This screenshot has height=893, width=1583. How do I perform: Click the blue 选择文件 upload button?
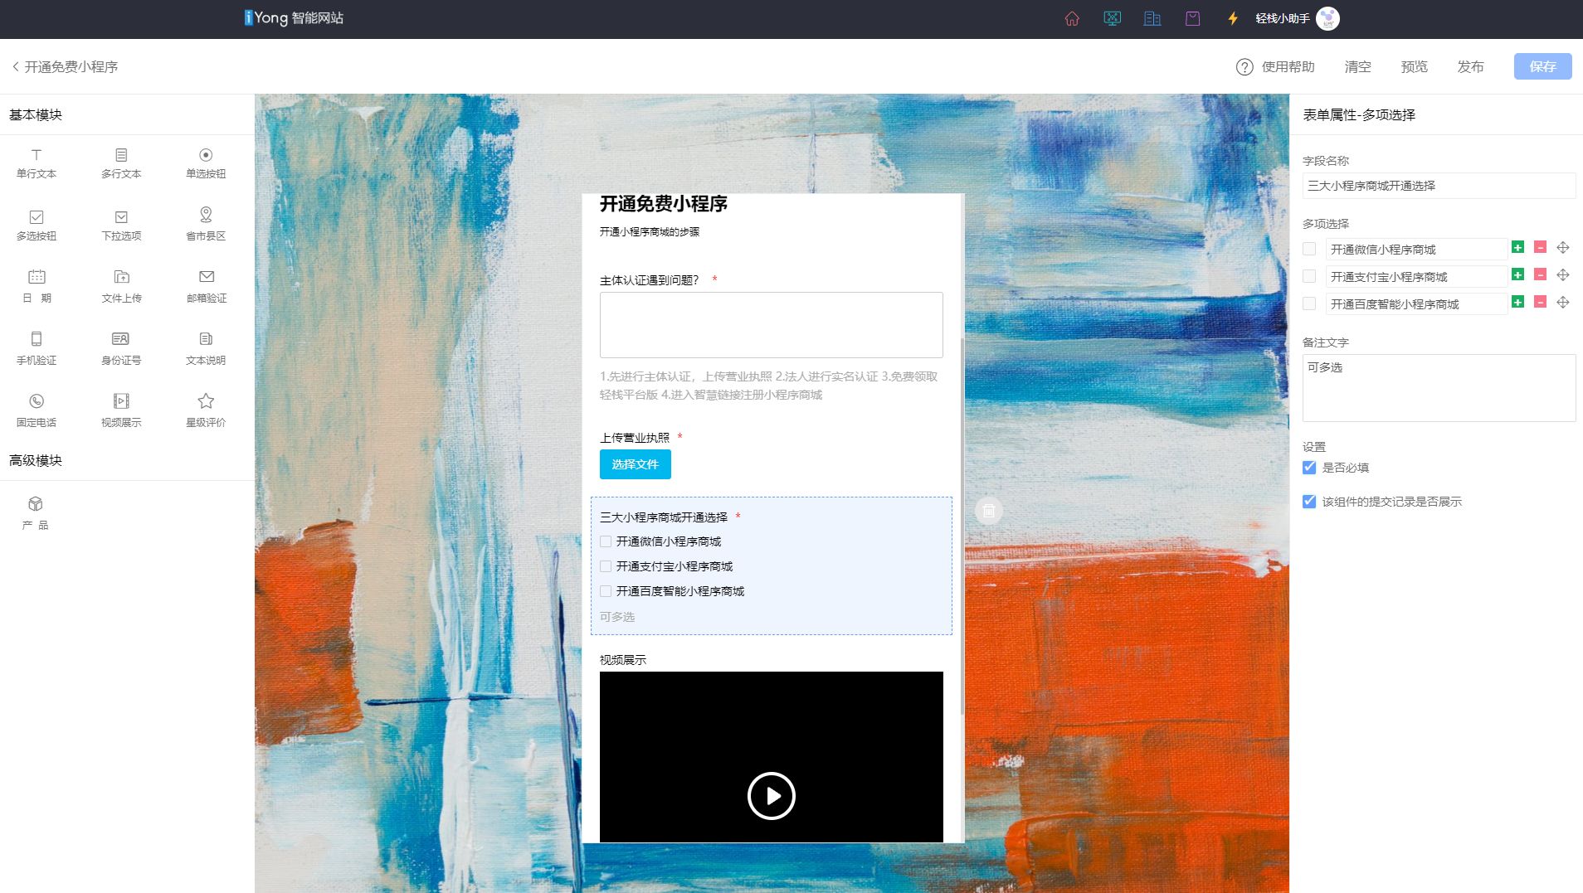[635, 464]
